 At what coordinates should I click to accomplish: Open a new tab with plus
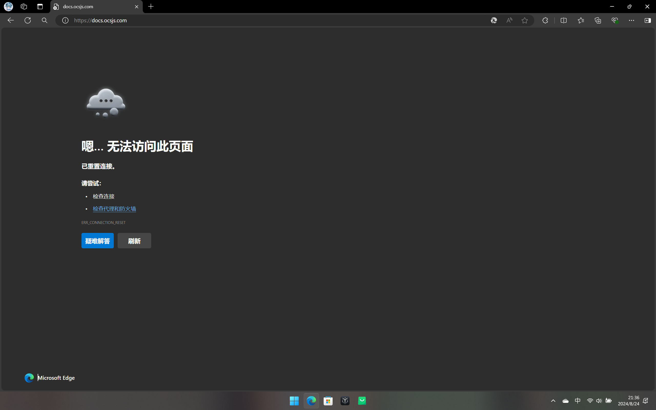point(151,6)
